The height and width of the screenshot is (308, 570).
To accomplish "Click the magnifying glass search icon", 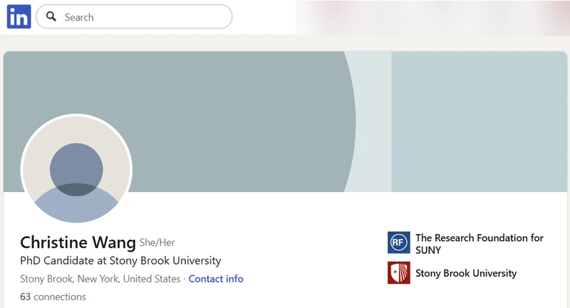I will pyautogui.click(x=51, y=16).
